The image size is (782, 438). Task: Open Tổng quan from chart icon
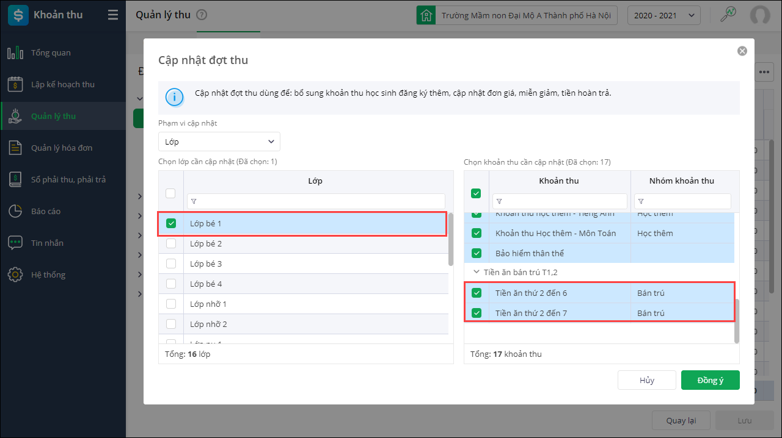tap(15, 53)
